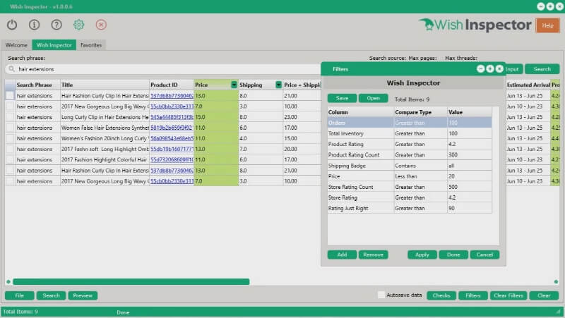Click the search phrase field with hair extensions
This screenshot has width=565, height=318.
[163, 69]
